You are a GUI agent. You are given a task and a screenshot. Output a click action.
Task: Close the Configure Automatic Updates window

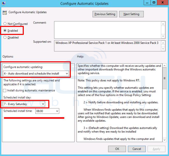click(163, 3)
